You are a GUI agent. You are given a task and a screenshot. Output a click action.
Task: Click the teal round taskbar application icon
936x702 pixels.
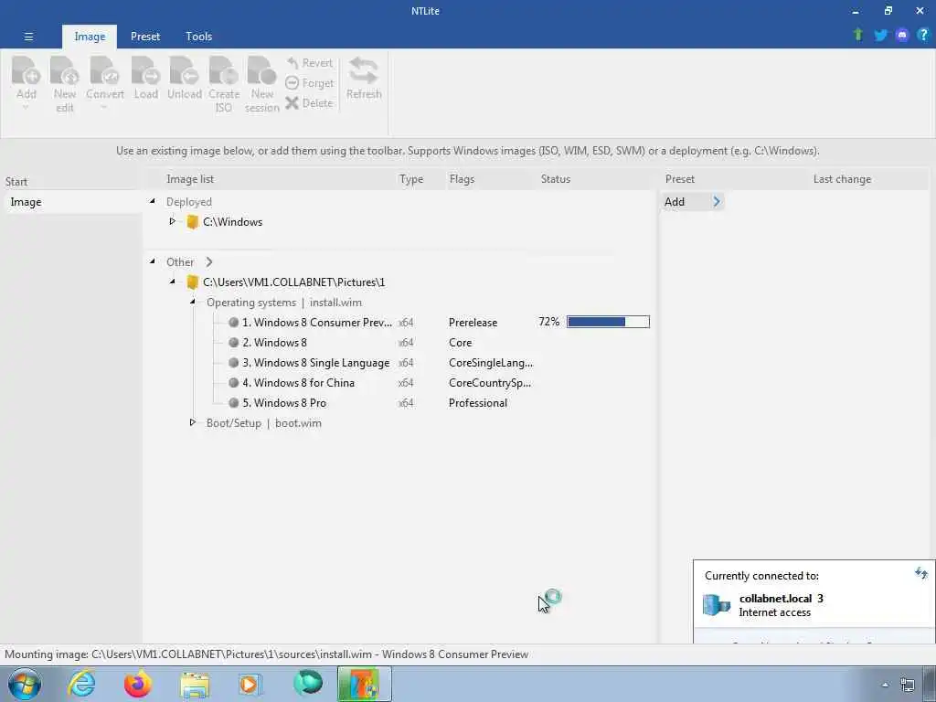tap(308, 683)
